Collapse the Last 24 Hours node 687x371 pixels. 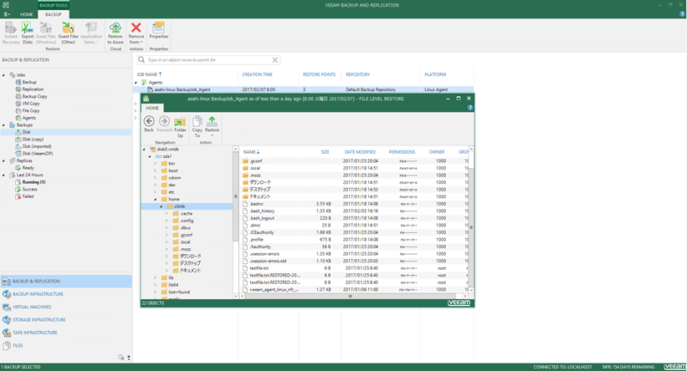pos(4,175)
